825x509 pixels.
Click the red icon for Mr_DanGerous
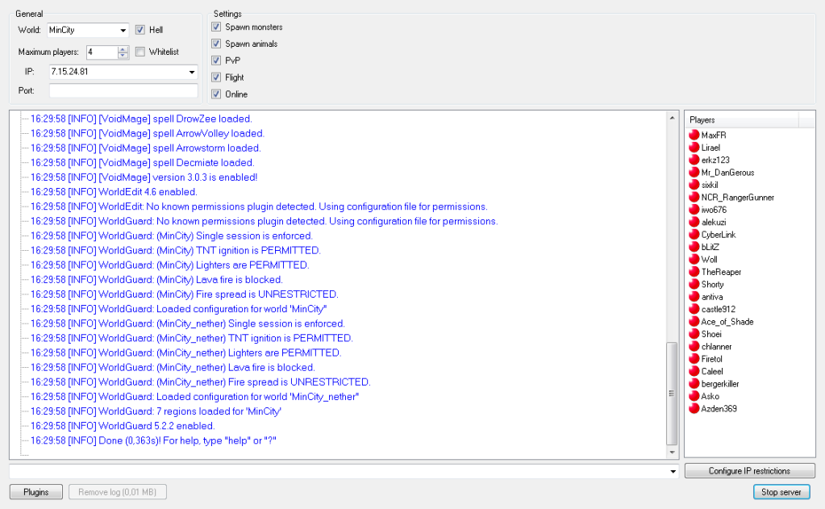pyautogui.click(x=694, y=172)
